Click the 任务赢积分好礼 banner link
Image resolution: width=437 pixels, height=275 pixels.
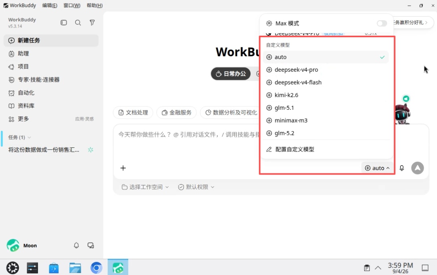(x=413, y=23)
